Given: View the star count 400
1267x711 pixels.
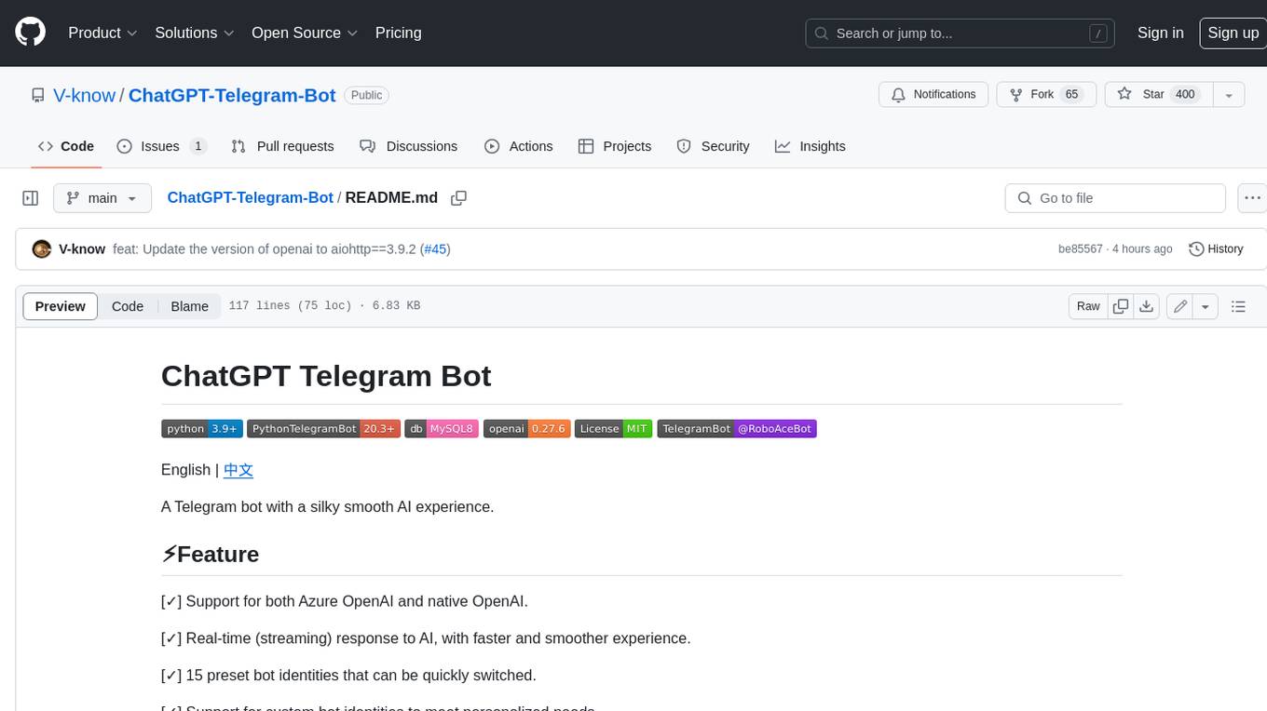Looking at the screenshot, I should pyautogui.click(x=1185, y=94).
